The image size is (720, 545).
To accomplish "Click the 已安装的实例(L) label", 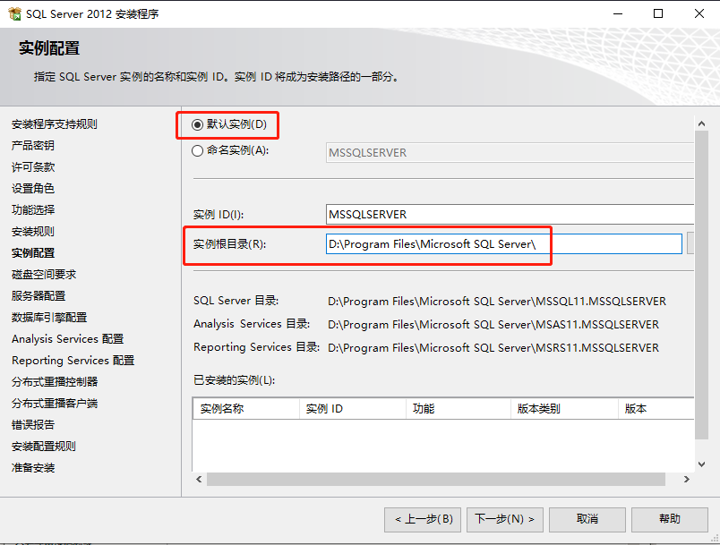I will coord(235,380).
